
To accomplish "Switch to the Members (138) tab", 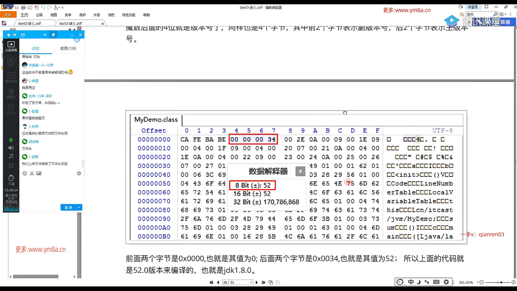I will tap(68, 48).
